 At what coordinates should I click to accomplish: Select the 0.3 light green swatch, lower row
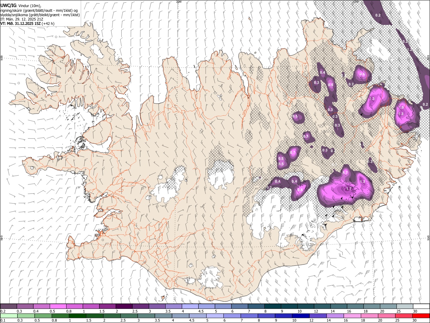pos(26,316)
